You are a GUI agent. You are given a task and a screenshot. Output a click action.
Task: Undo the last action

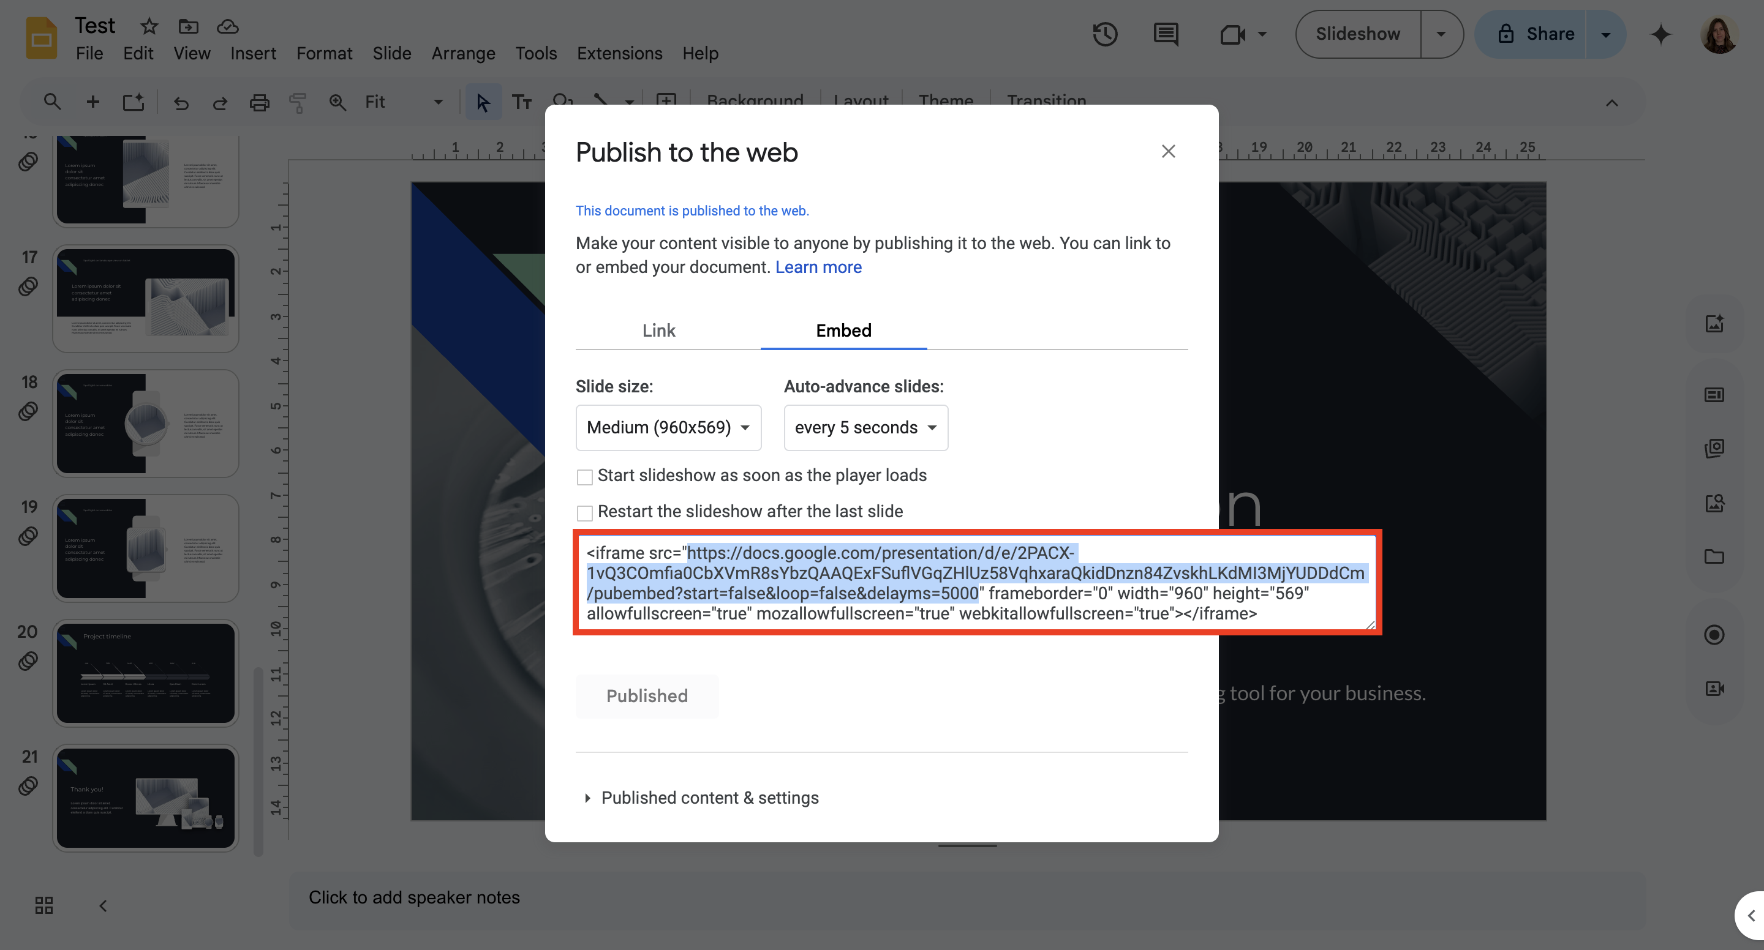coord(181,103)
